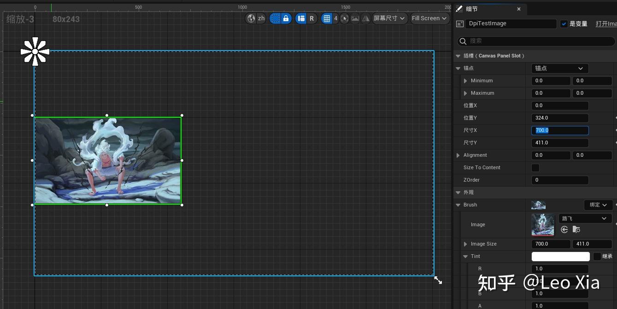Toggle the blue layout transform mode icon
Image resolution: width=617 pixels, height=309 pixels.
coord(301,18)
